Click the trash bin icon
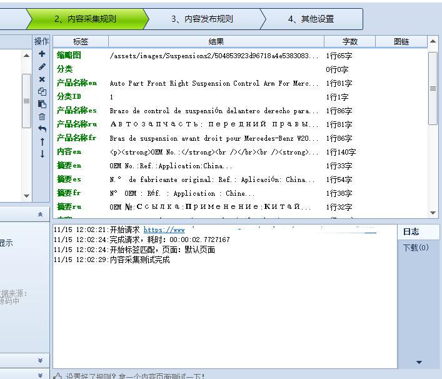The width and height of the screenshot is (442, 379). click(42, 116)
